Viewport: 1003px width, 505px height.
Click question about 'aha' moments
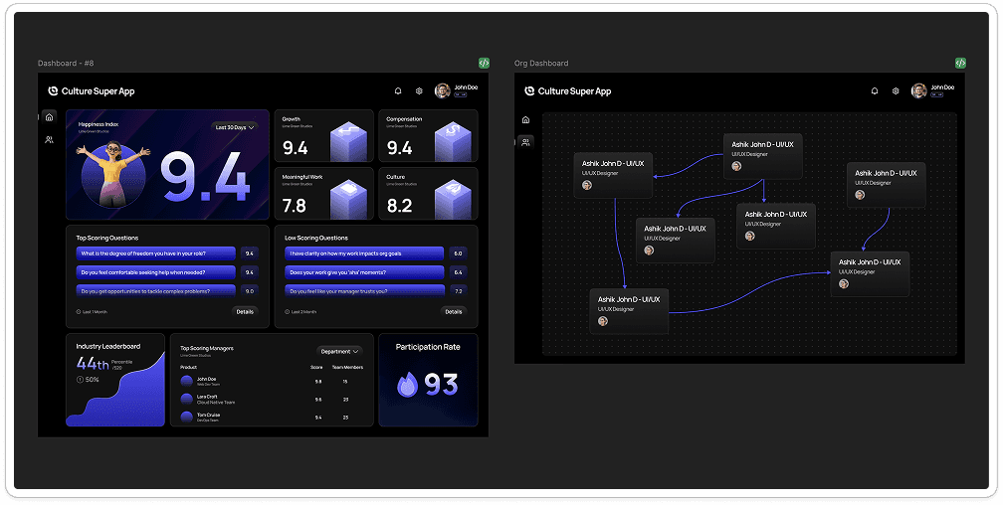click(364, 272)
